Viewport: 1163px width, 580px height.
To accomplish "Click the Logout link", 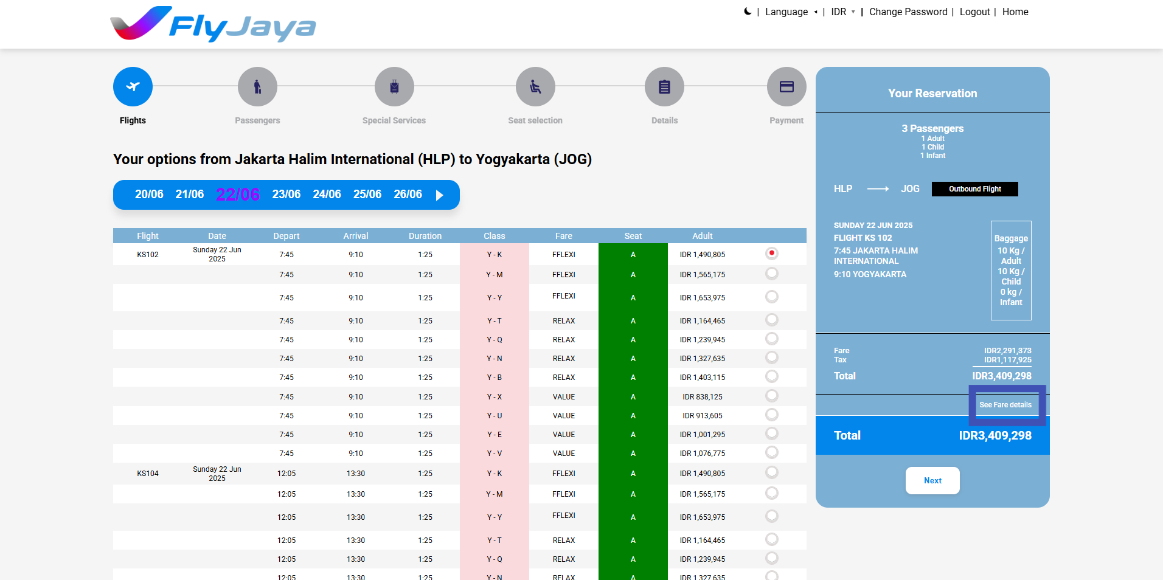I will pyautogui.click(x=974, y=12).
